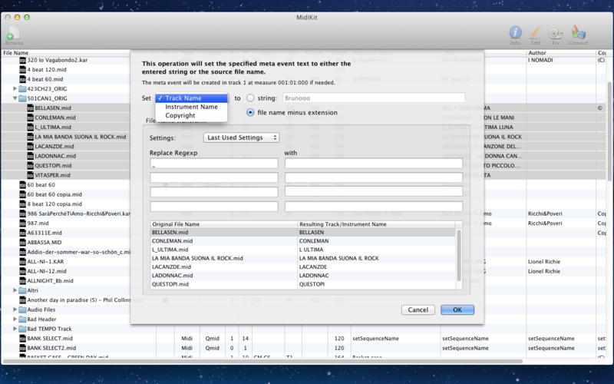614x384 pixels.
Task: Choose Instrument Name in the popup menu
Action: (x=191, y=107)
